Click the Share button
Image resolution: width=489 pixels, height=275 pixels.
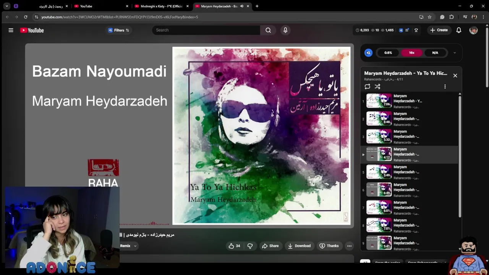coord(270,246)
